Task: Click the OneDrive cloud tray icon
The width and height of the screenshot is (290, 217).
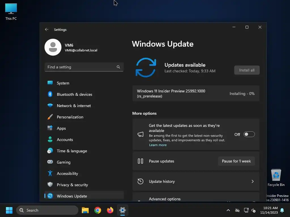Action: click(x=237, y=210)
